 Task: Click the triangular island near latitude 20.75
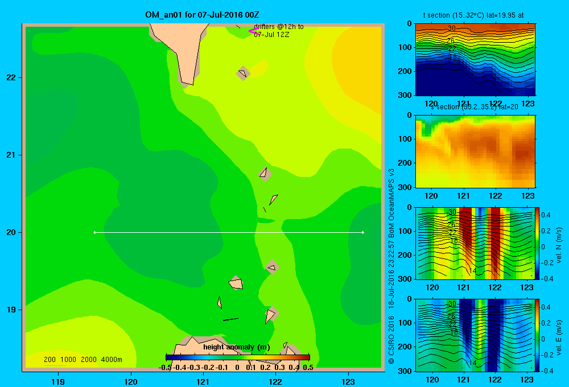(265, 174)
